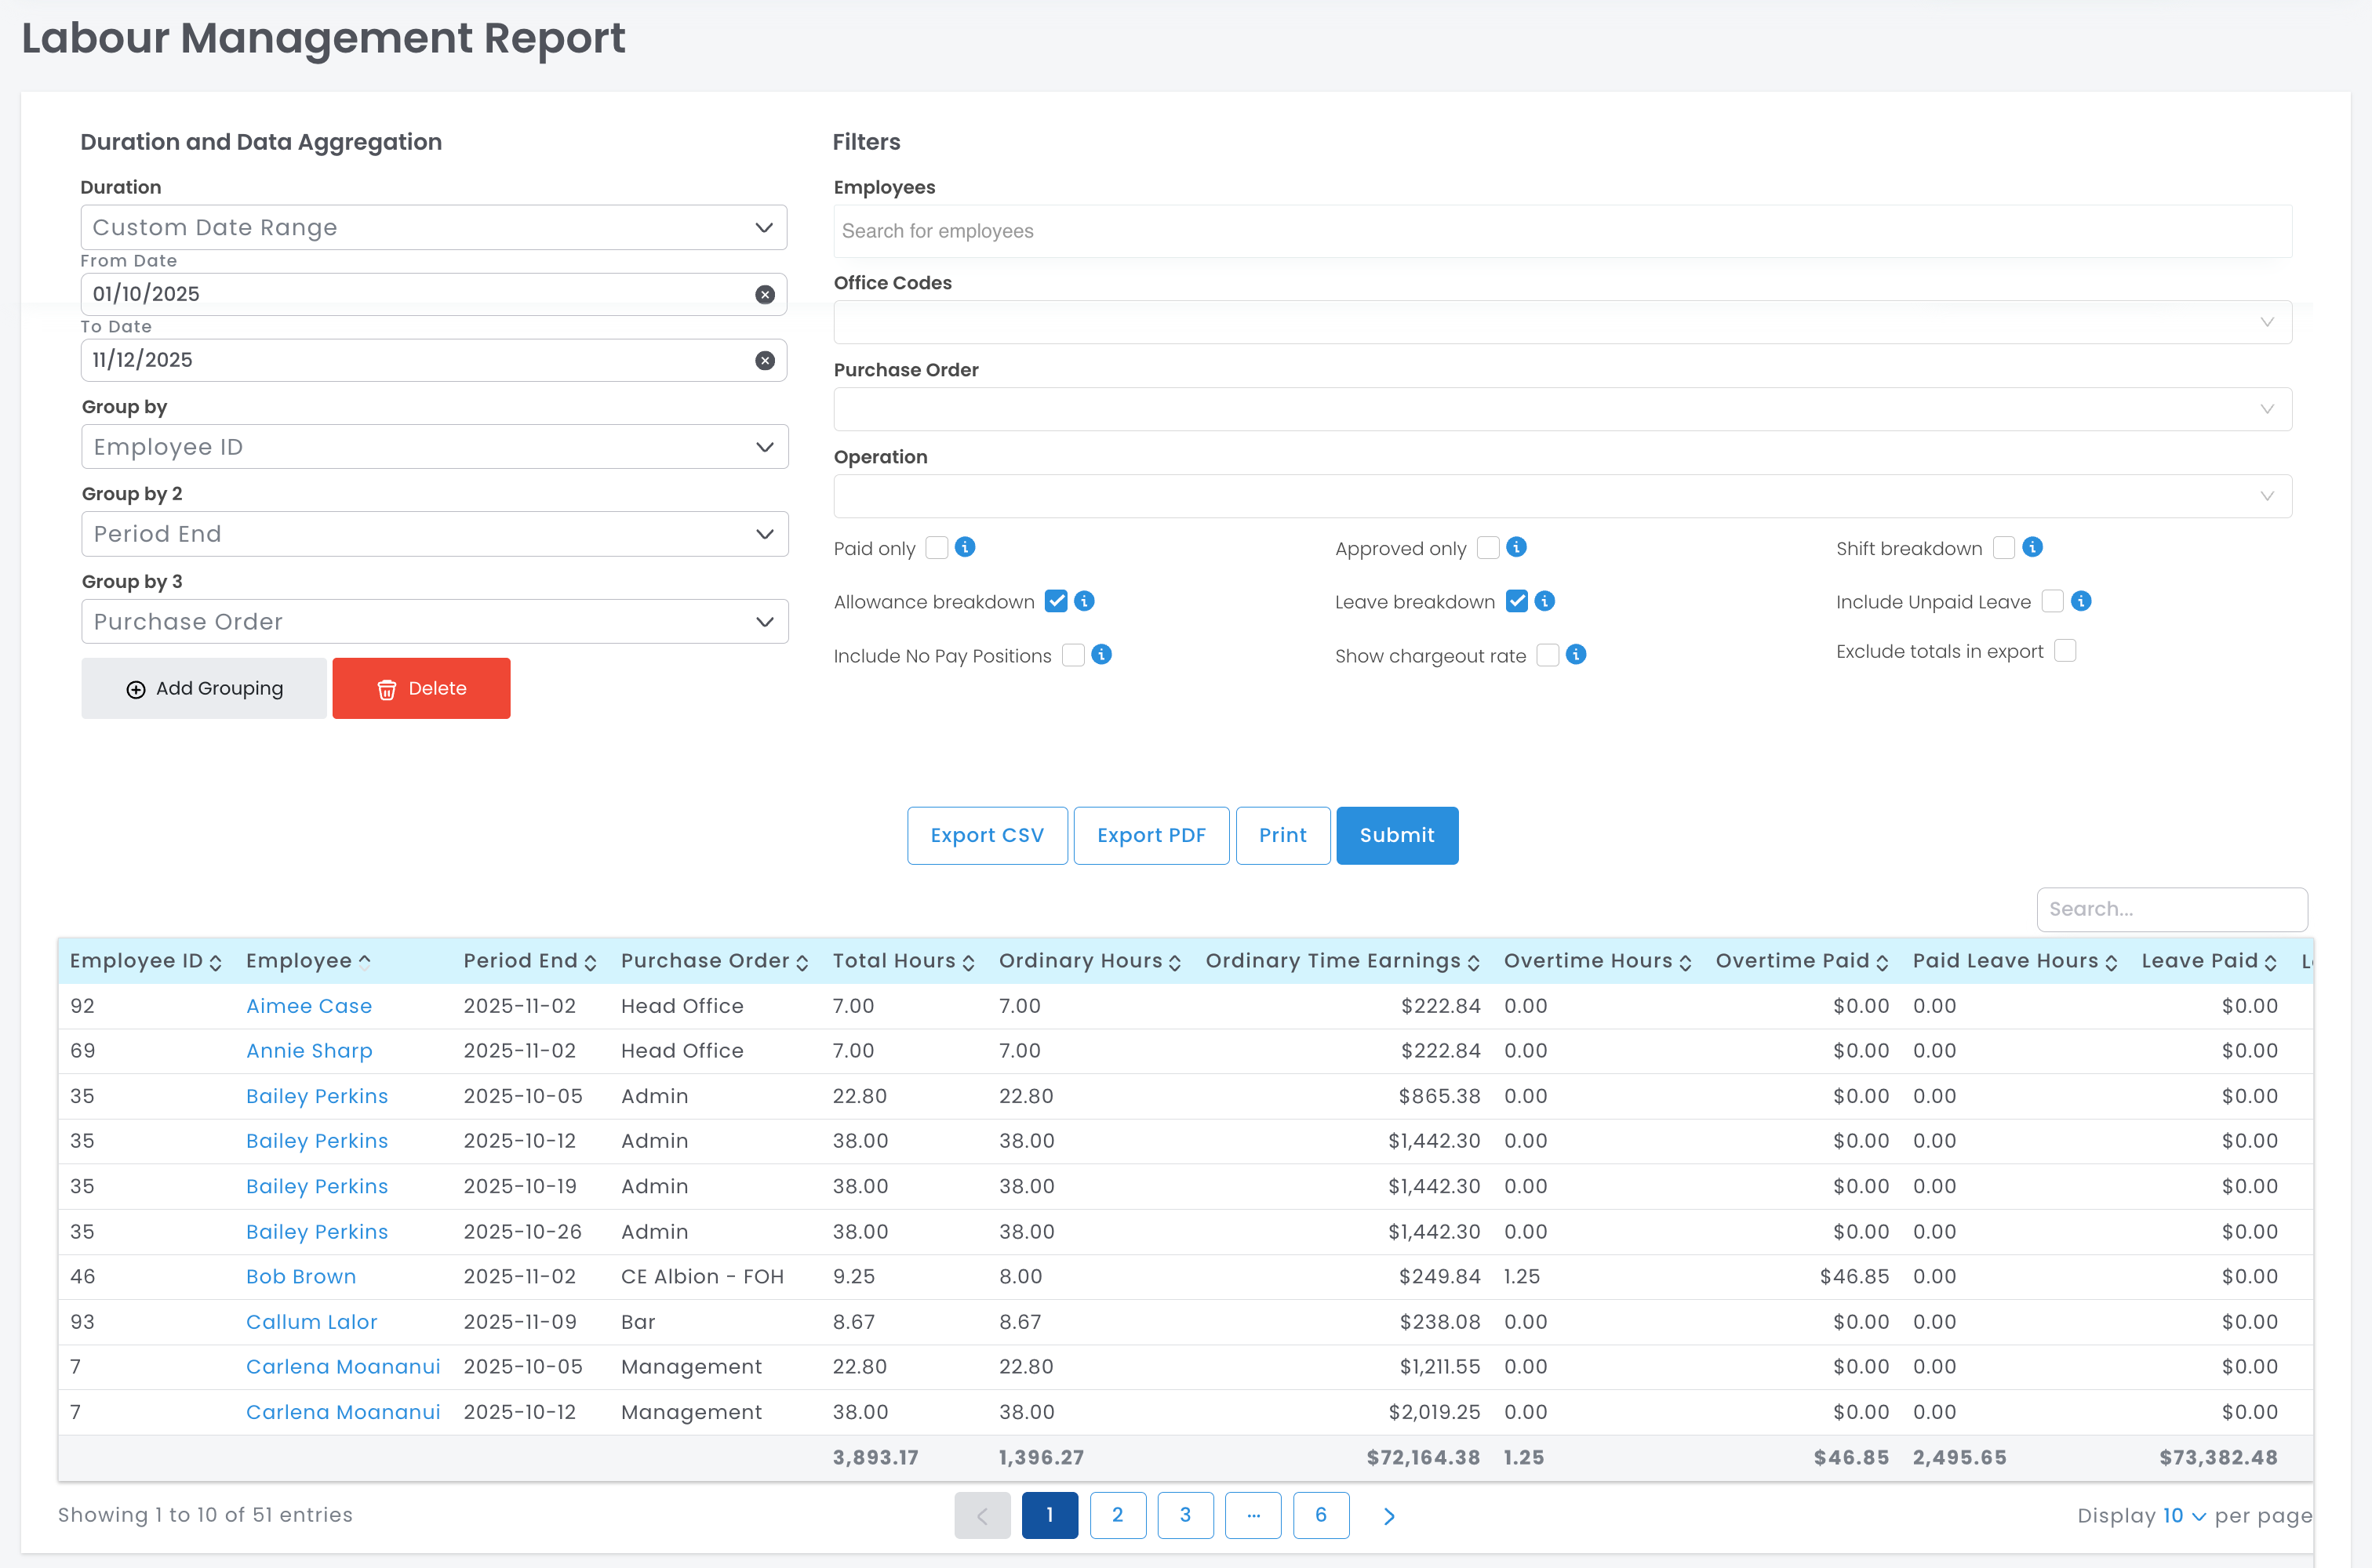Clear the From Date field with its X icon
Viewport: 2372px width, 1568px height.
pos(764,294)
